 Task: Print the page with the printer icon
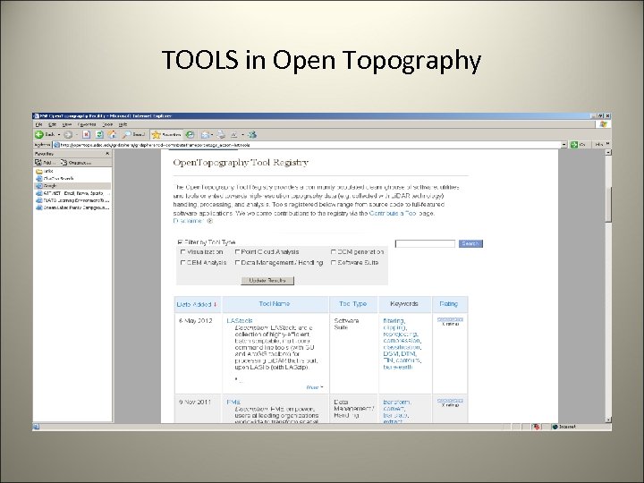tap(222, 134)
